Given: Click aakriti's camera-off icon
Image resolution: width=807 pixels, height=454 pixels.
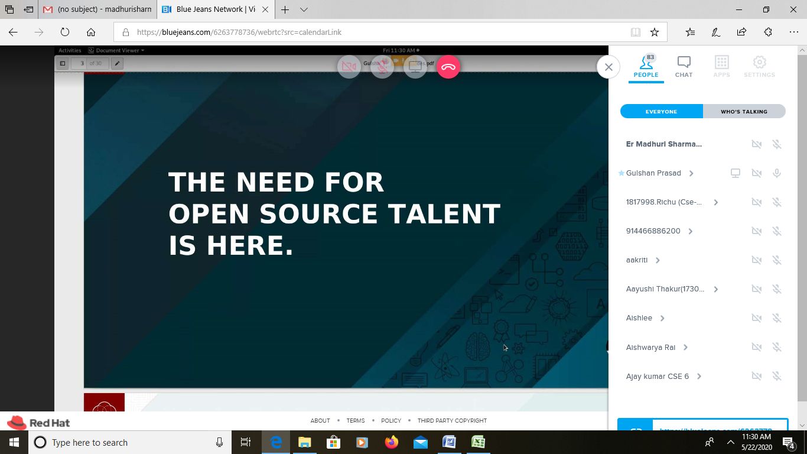Looking at the screenshot, I should [756, 260].
